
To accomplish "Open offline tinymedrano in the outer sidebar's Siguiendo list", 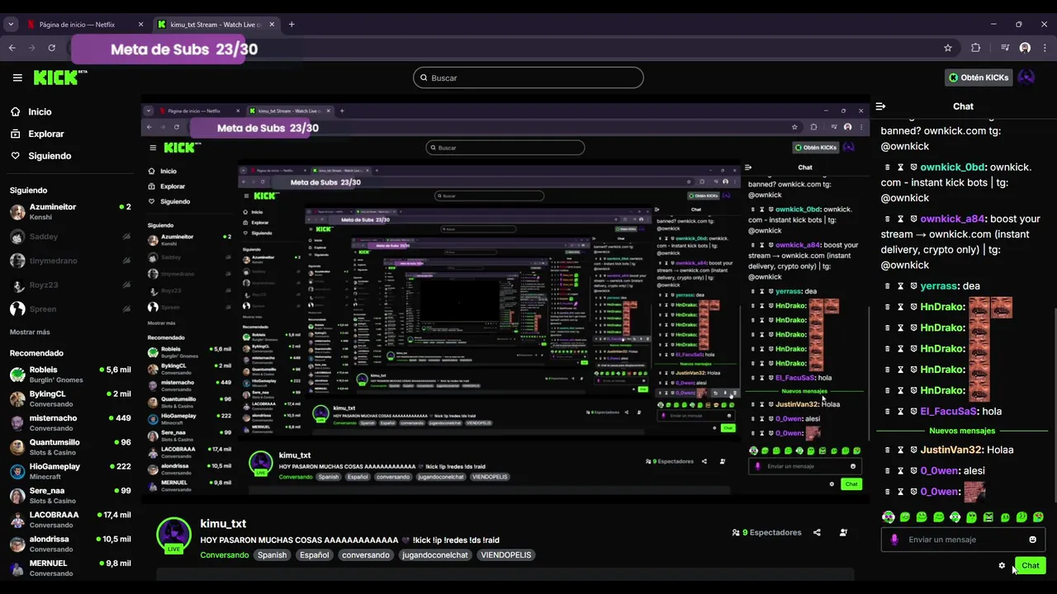I will [70, 261].
